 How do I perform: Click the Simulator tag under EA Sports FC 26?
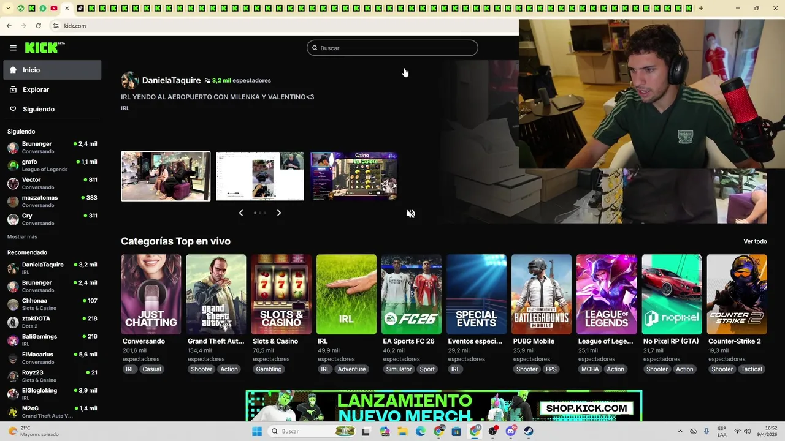click(x=399, y=369)
